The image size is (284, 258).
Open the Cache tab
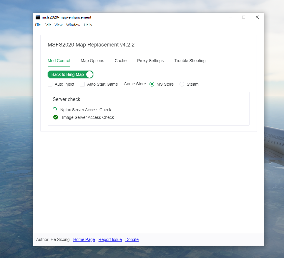pyautogui.click(x=121, y=61)
